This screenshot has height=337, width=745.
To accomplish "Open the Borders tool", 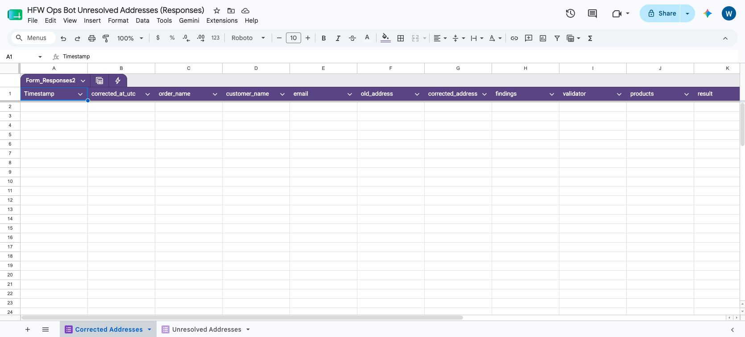I will tap(401, 38).
